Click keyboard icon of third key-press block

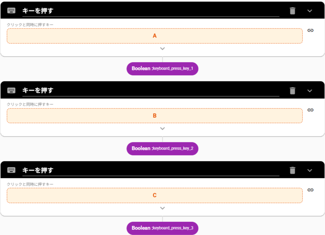click(11, 170)
